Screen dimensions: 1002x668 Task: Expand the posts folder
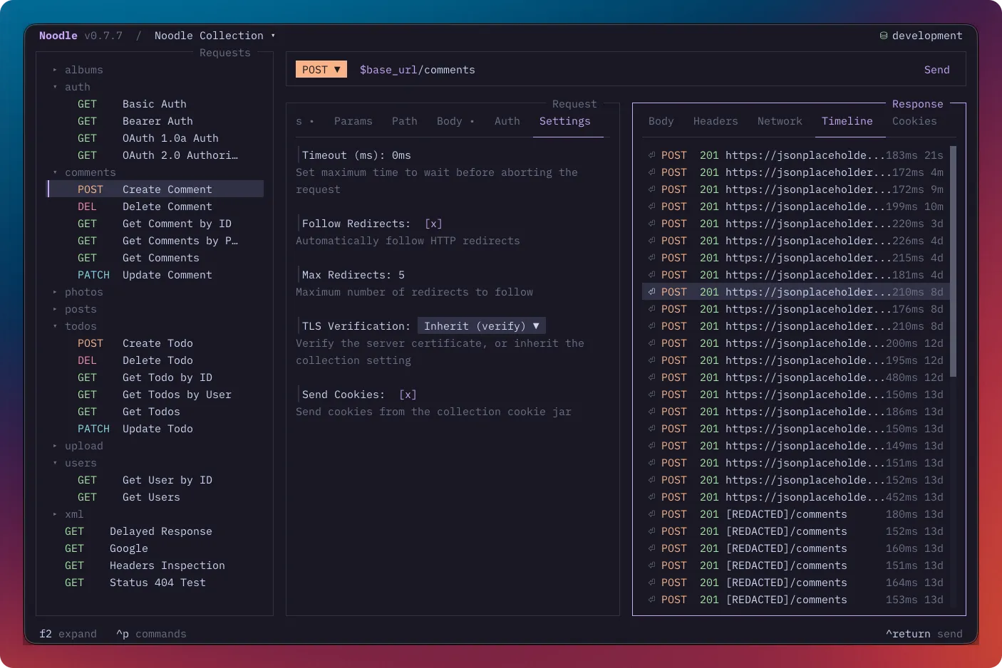55,309
